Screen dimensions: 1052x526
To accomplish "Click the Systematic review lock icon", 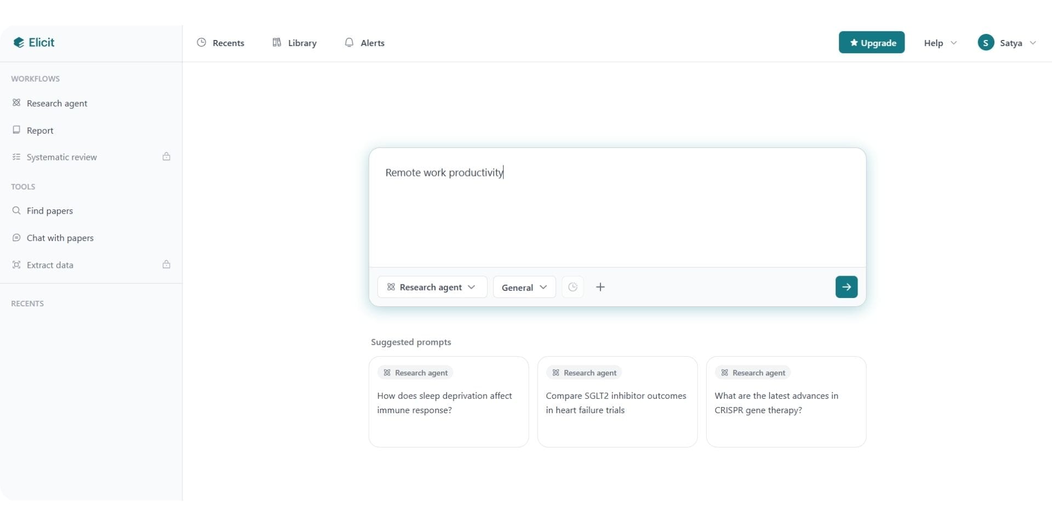I will tap(166, 157).
